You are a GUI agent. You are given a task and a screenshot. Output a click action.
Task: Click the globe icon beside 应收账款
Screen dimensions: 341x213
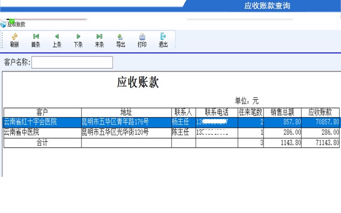[x=3, y=24]
